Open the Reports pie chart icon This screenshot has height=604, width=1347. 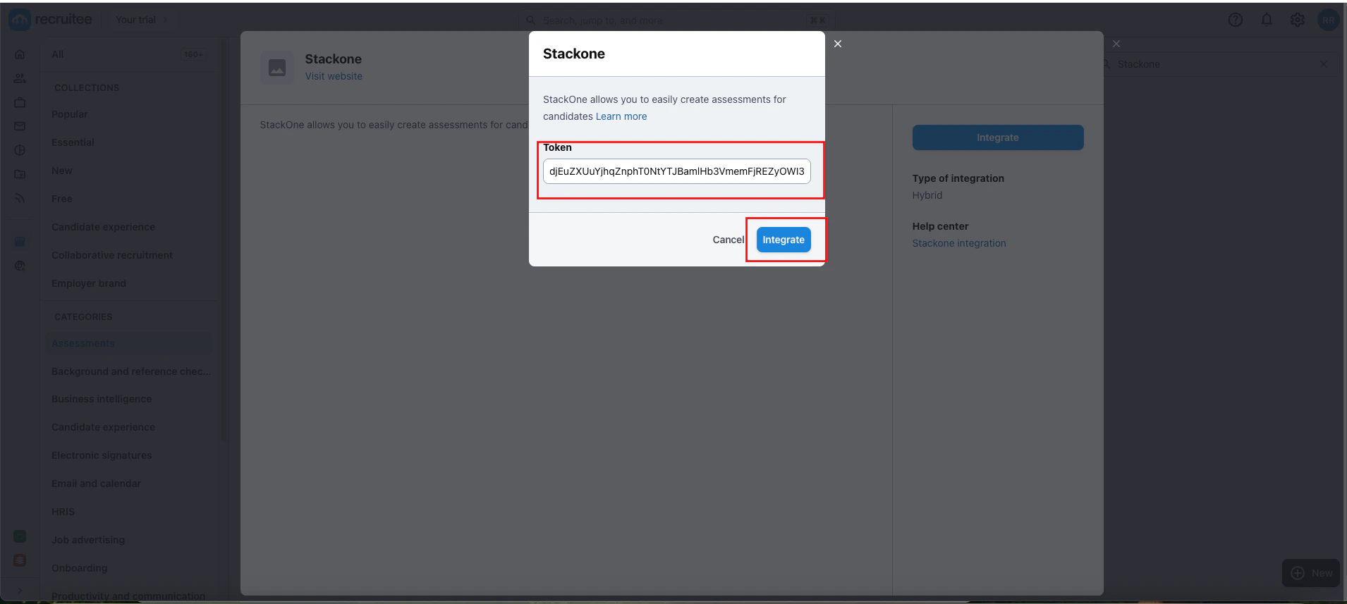(20, 150)
